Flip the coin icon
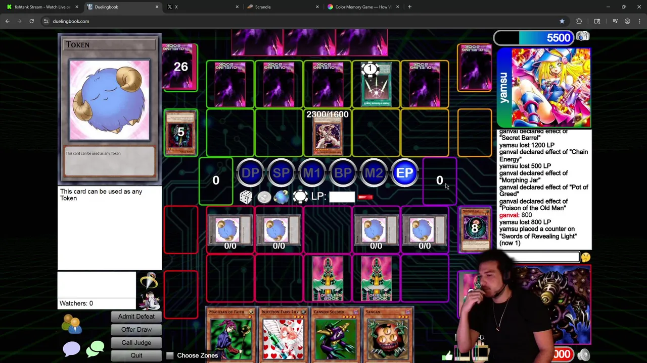 coord(264,197)
